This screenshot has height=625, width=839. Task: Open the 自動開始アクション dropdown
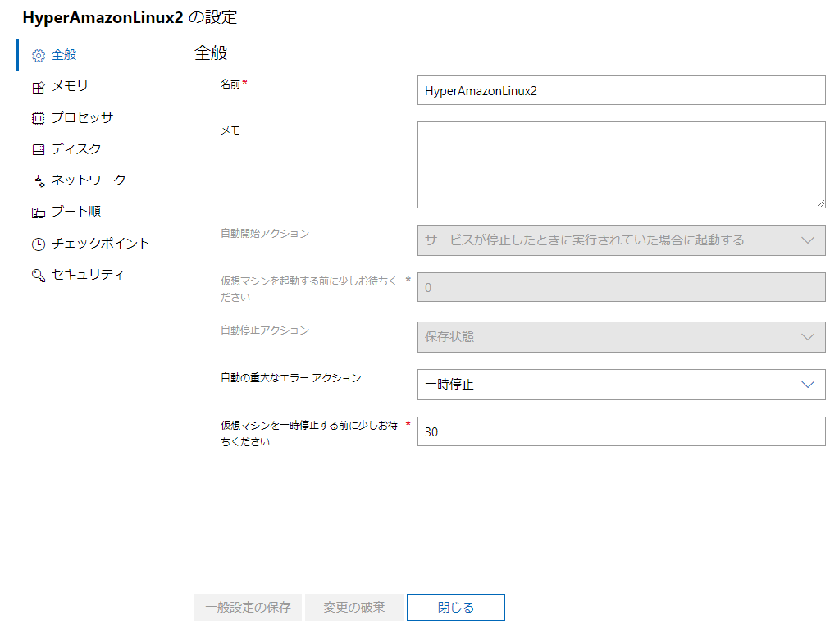[x=622, y=240]
